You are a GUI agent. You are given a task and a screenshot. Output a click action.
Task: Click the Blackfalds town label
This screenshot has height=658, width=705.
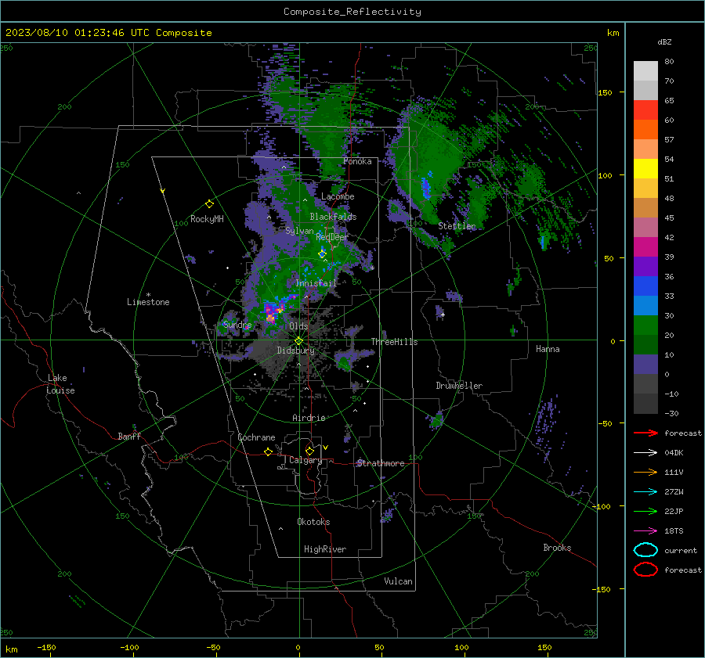pyautogui.click(x=333, y=217)
